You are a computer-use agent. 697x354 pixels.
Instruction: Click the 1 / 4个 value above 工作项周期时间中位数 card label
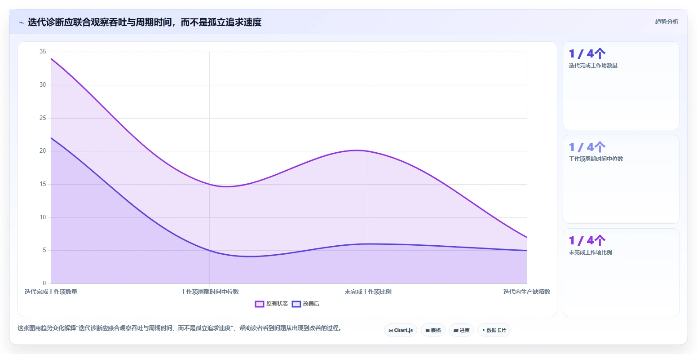pyautogui.click(x=587, y=147)
